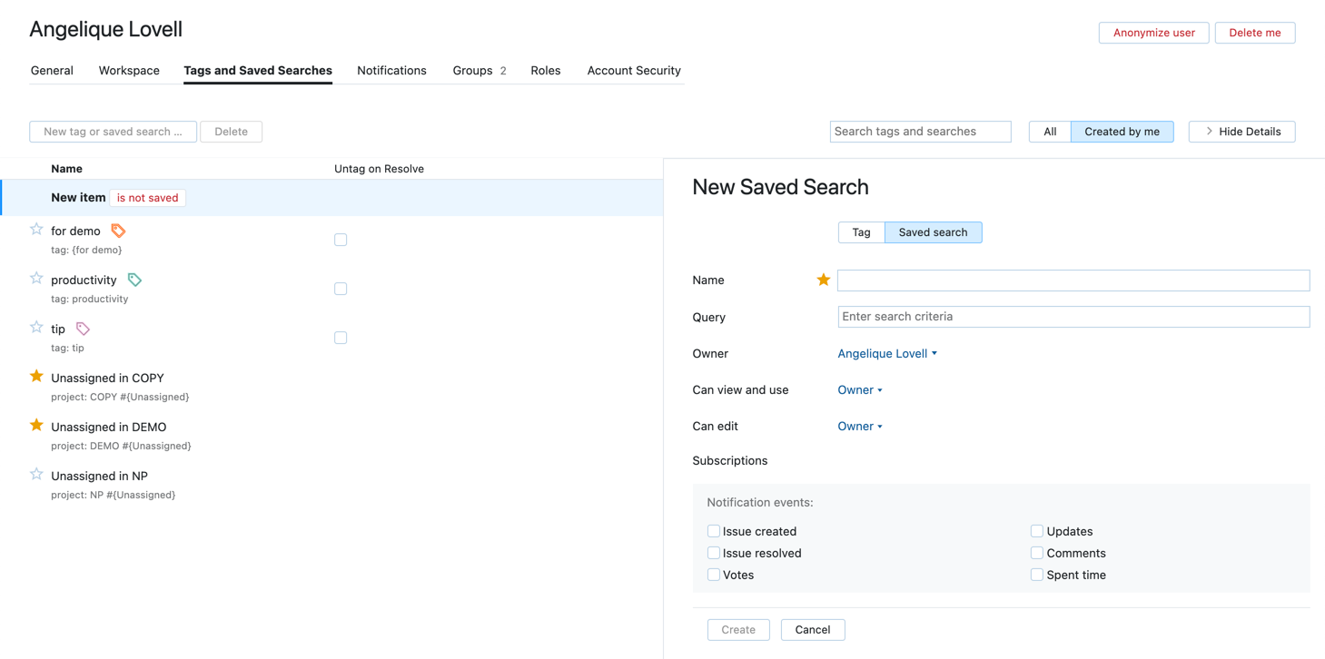
Task: Click the Anonymize user button
Action: tap(1153, 32)
